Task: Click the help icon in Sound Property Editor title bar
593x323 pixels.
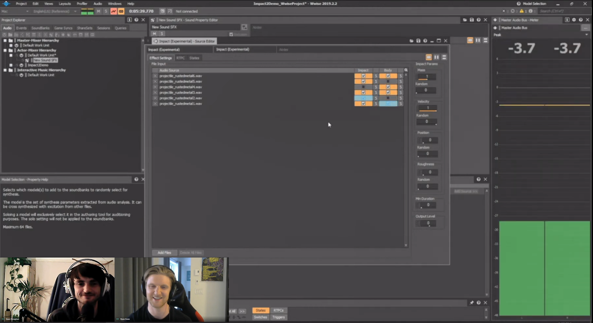Action: coord(478,20)
